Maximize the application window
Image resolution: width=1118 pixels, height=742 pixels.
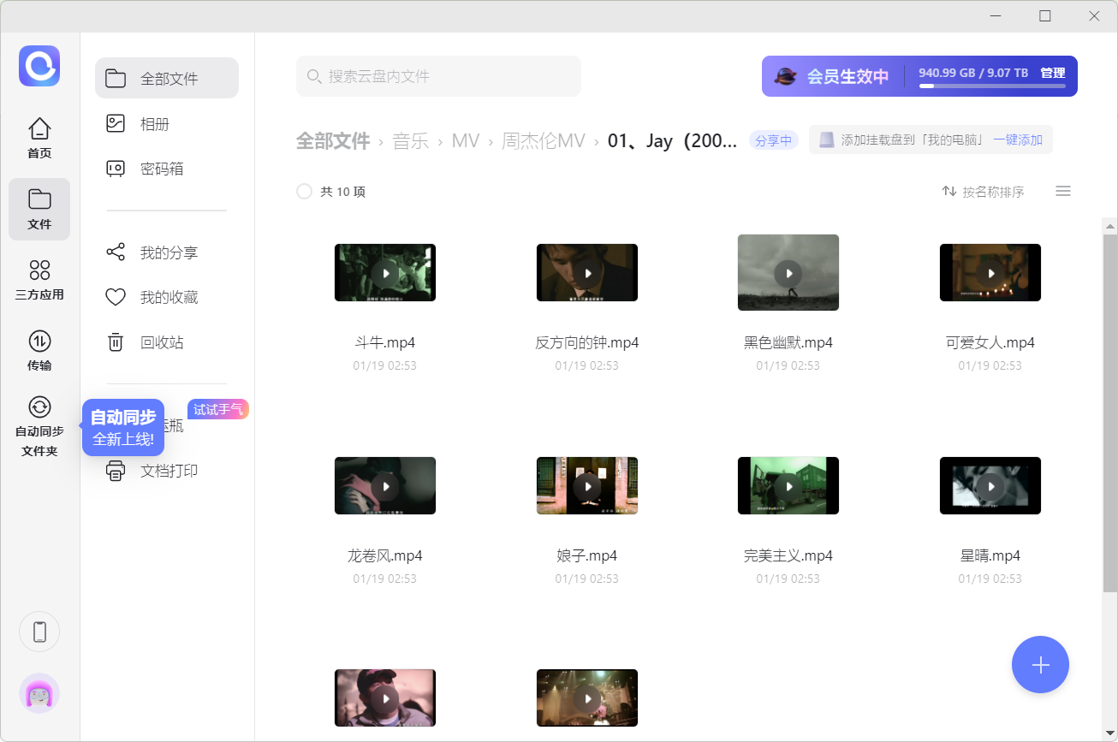(x=1044, y=15)
